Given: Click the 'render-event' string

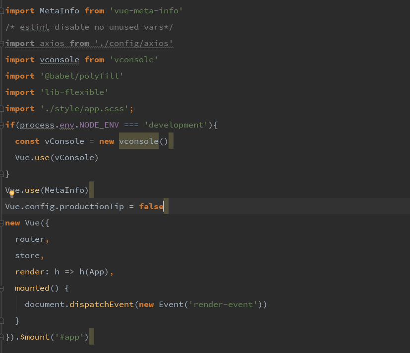Looking at the screenshot, I should [223, 305].
